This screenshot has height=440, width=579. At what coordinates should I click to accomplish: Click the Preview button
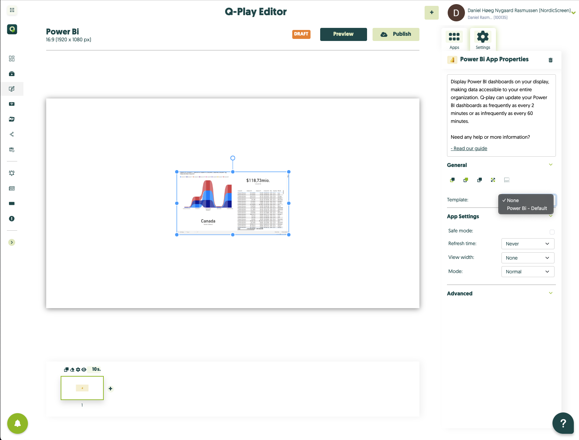(343, 34)
